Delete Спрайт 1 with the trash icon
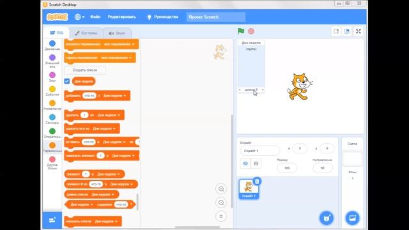The image size is (409, 230). [257, 181]
